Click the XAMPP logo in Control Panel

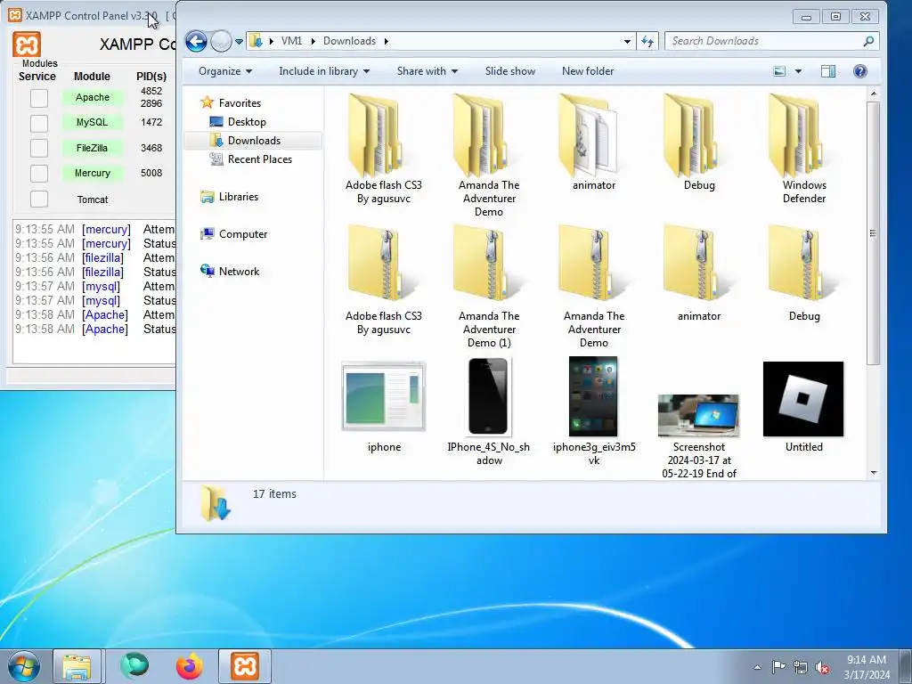point(27,45)
